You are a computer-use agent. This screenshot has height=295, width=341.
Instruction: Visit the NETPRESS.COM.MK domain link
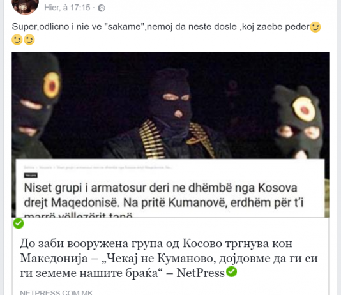(56, 292)
